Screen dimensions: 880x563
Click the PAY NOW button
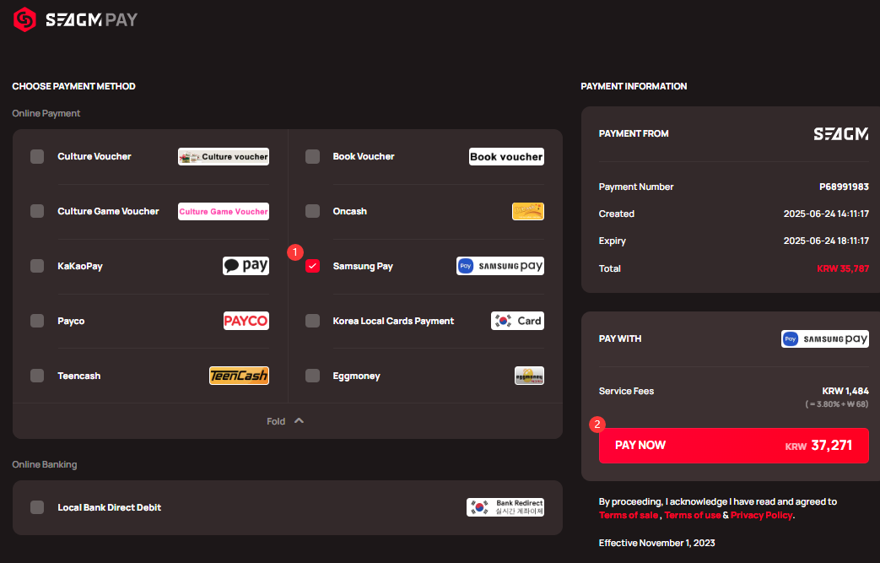click(x=733, y=446)
